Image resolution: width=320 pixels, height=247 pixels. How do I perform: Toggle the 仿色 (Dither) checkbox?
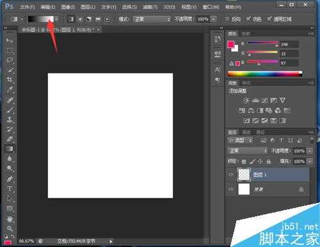248,19
